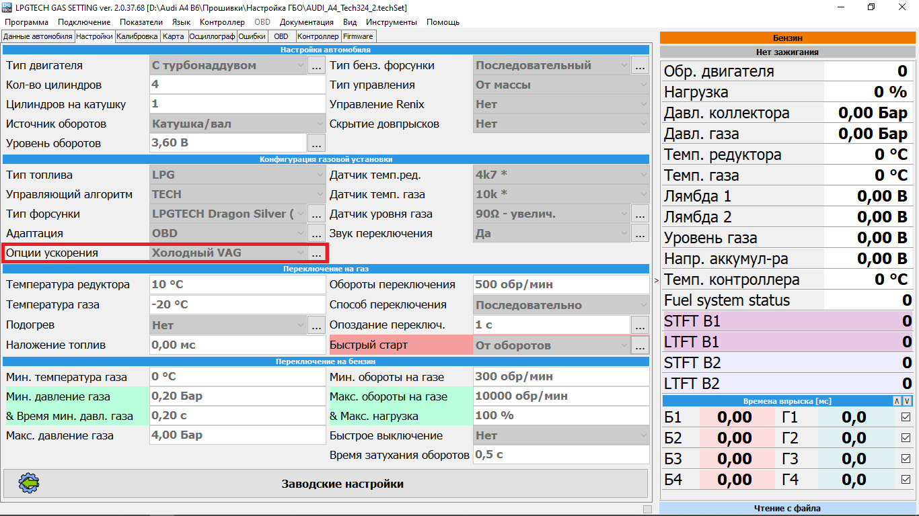This screenshot has height=516, width=919.
Task: Open ellipsis options next to Тип форсунки
Action: pos(317,214)
